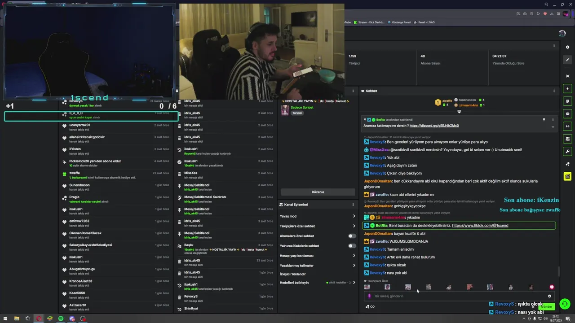
Task: Select 'Mesaj Sabitlemesi Kaldırıldı' log entry
Action: (x=226, y=199)
